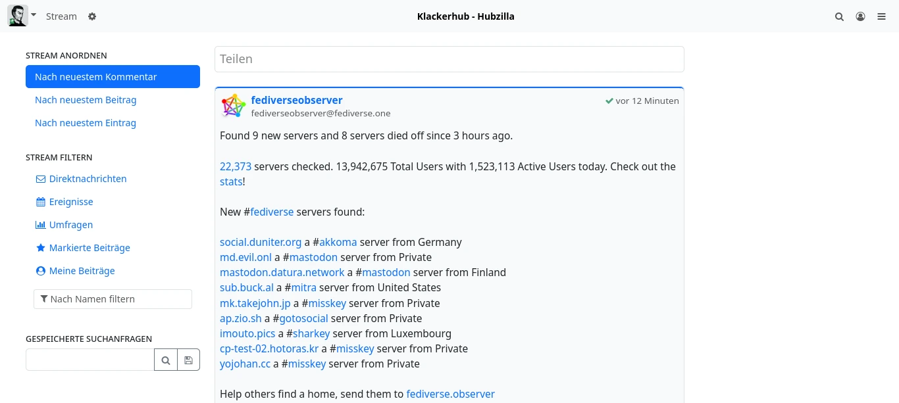Save the search query with floppy icon

point(188,360)
